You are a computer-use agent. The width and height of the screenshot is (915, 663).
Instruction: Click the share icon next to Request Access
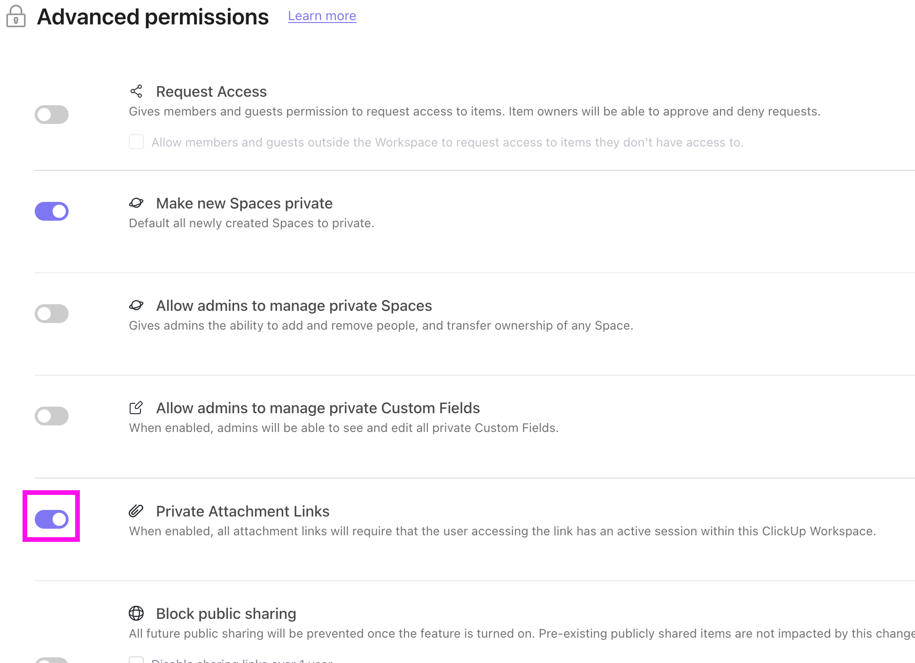coord(136,91)
